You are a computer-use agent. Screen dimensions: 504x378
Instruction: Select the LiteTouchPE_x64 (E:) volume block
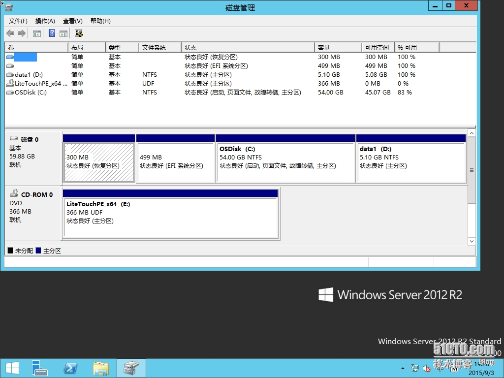pos(171,214)
